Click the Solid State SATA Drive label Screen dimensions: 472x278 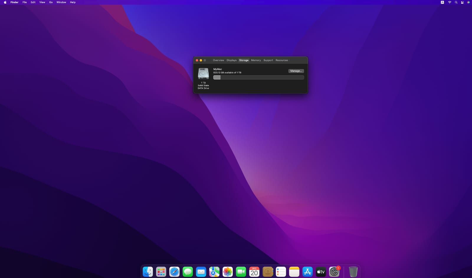pos(203,87)
